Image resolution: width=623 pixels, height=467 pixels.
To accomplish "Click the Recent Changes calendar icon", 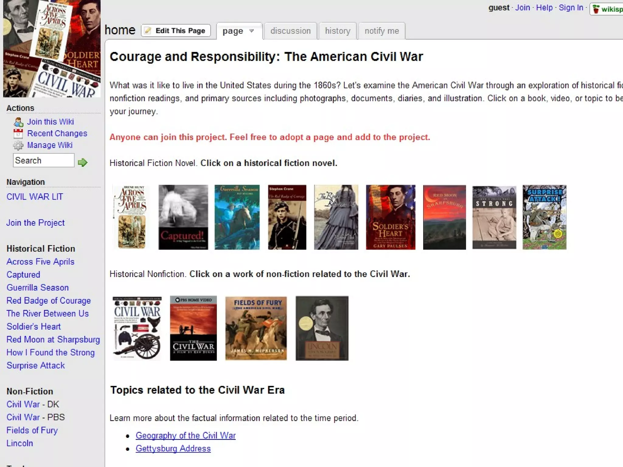I will click(18, 133).
